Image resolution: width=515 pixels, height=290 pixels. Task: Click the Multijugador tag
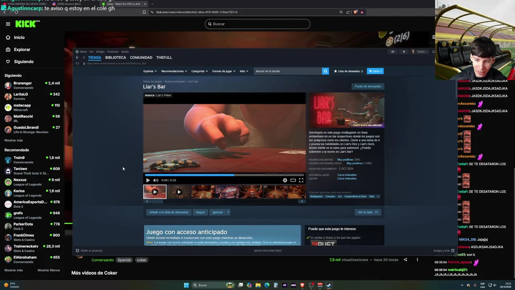316,197
